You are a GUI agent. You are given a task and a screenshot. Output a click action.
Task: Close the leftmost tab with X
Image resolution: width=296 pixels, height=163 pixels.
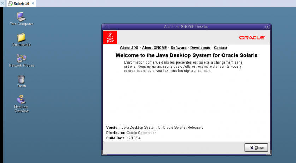pyautogui.click(x=2, y=4)
